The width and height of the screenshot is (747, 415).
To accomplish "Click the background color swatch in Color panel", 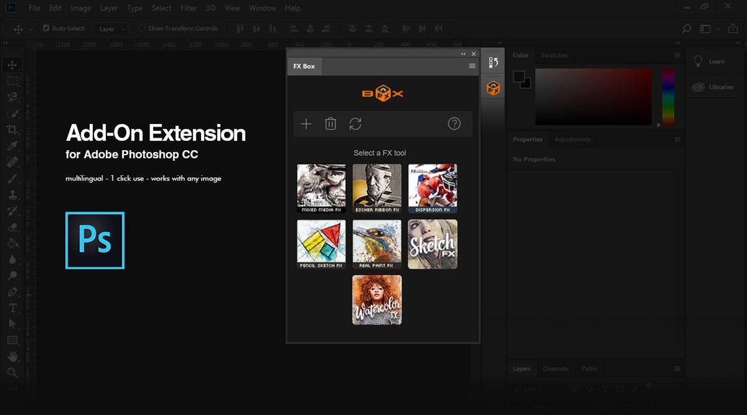I will tap(527, 84).
